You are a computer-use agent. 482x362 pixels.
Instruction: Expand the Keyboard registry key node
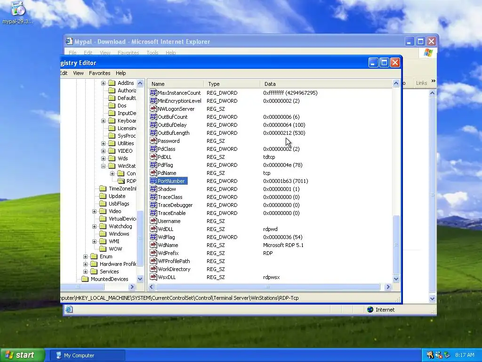pyautogui.click(x=103, y=121)
